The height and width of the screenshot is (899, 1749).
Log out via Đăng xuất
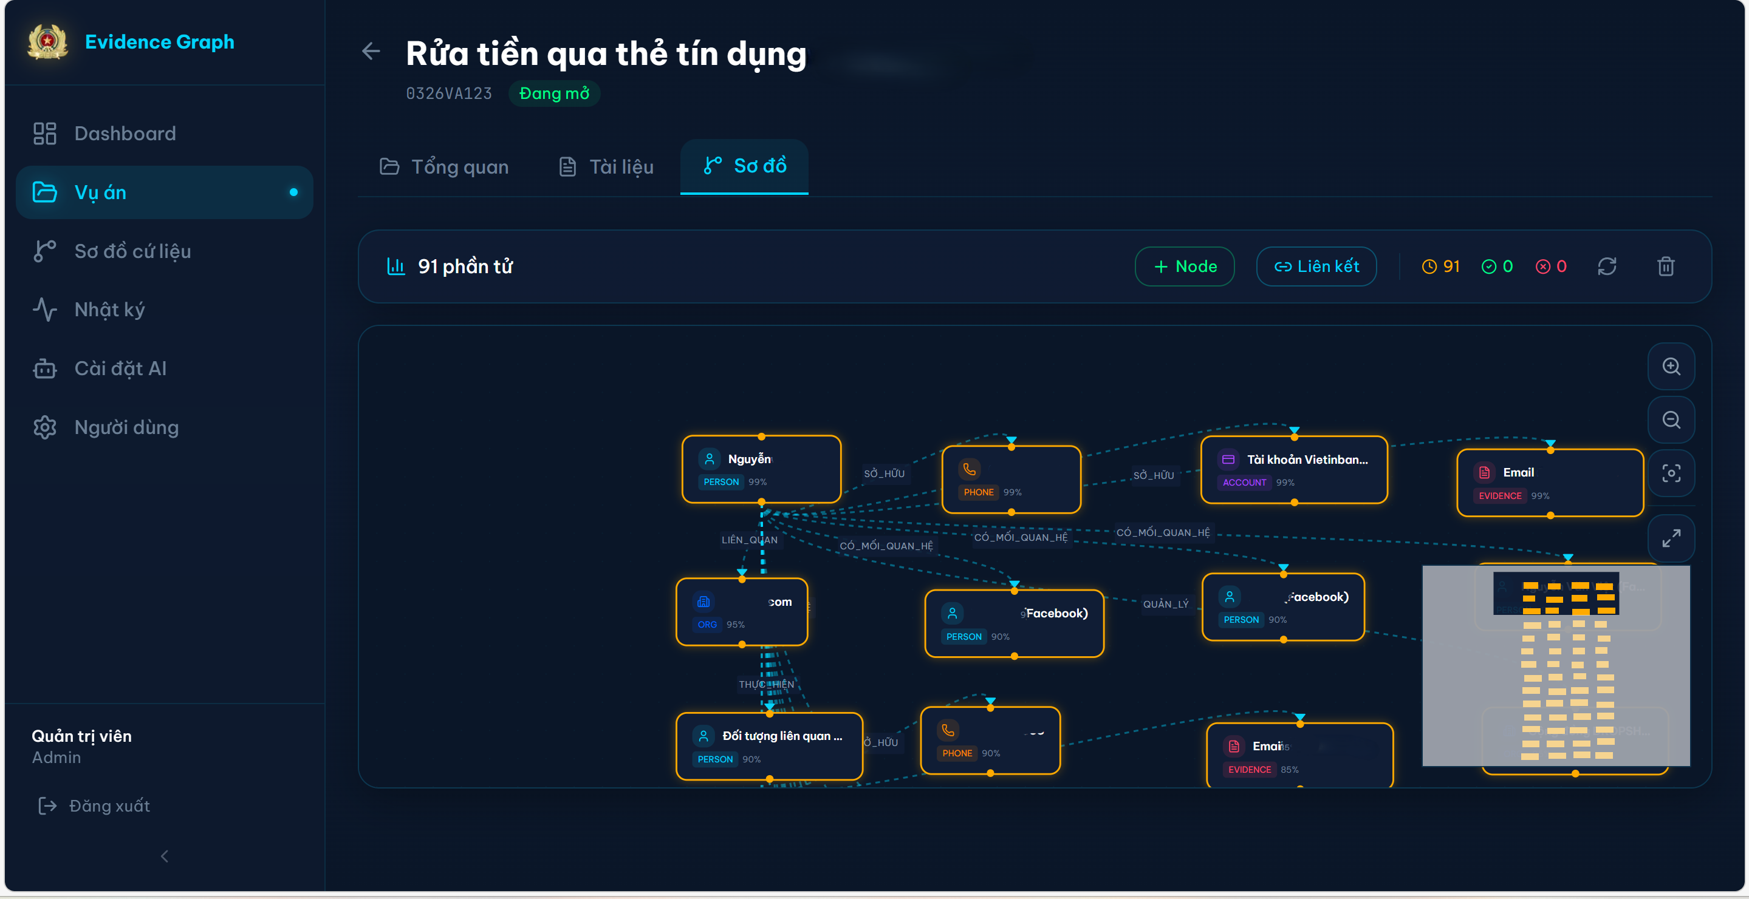coord(94,806)
